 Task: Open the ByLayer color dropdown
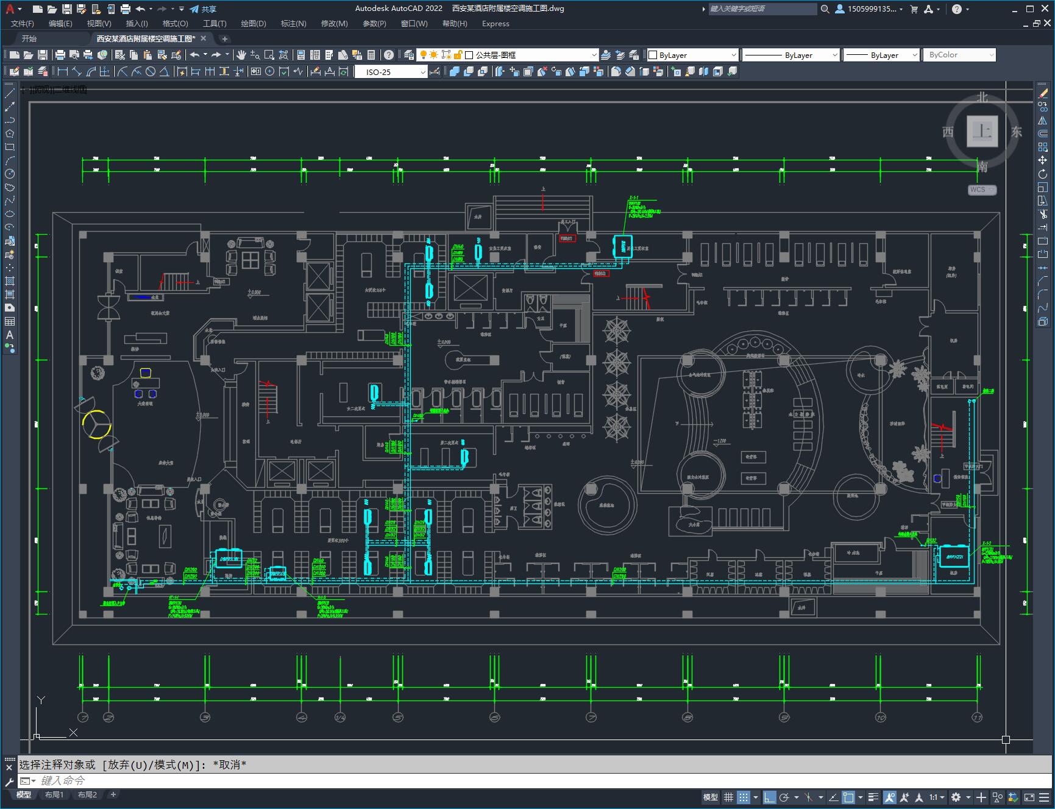692,55
